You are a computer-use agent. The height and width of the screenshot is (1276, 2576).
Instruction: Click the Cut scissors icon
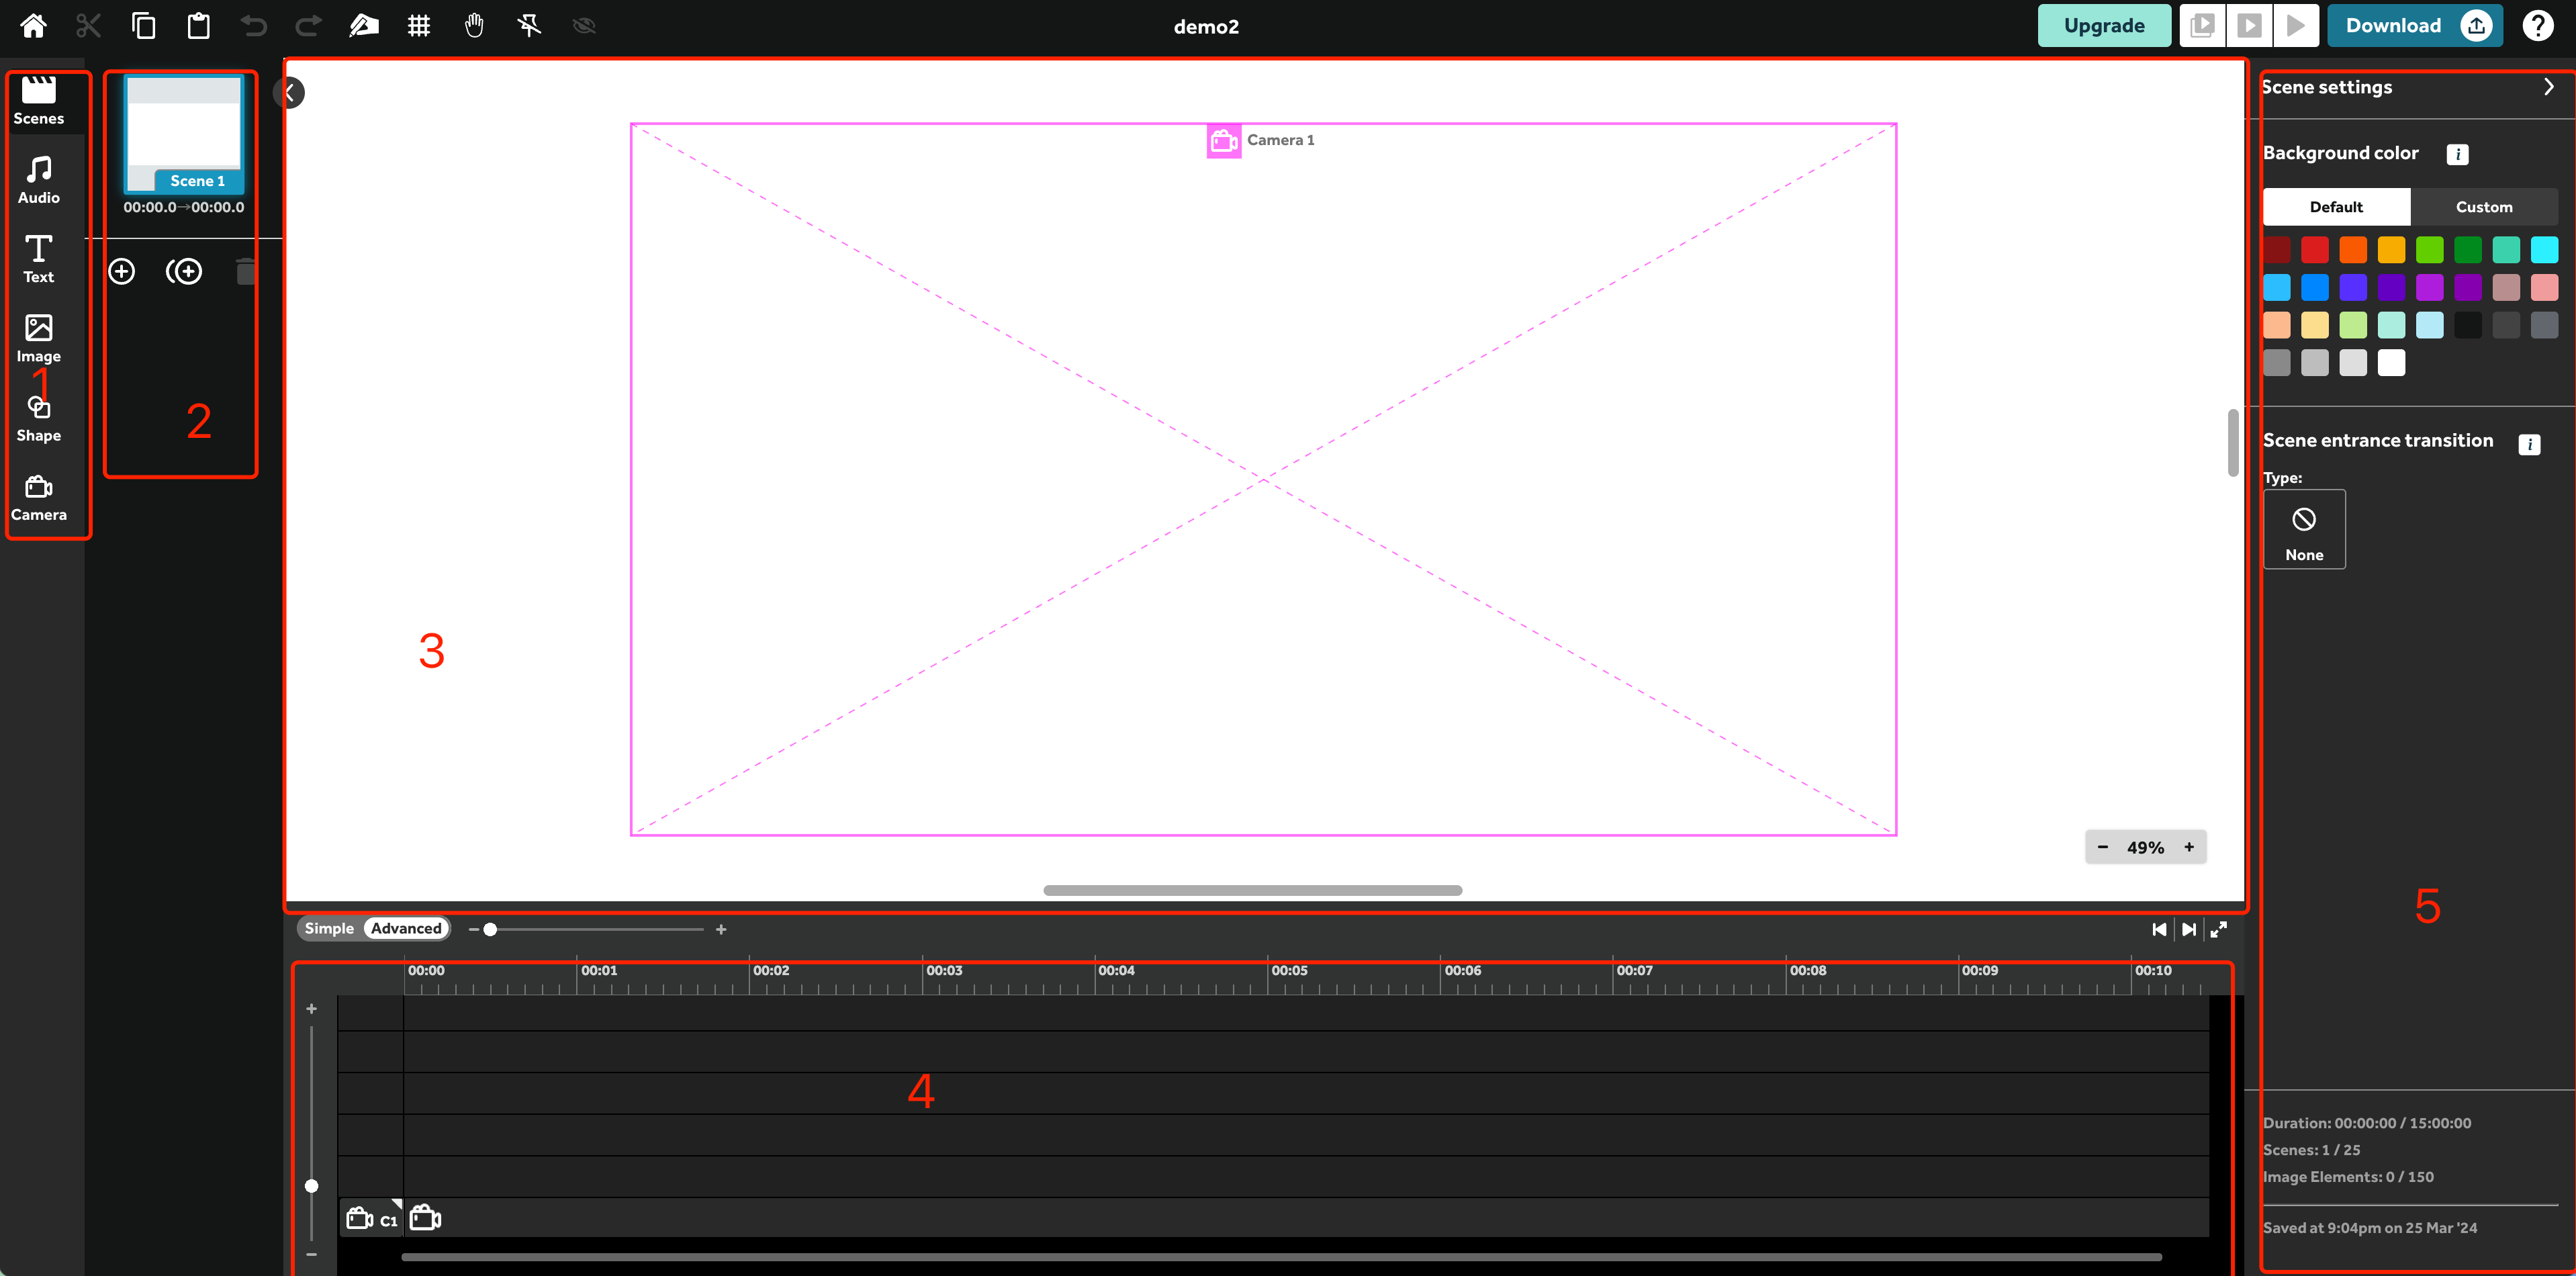(89, 26)
